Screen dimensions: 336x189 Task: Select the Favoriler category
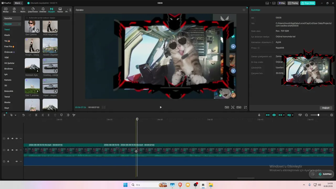pyautogui.click(x=12, y=18)
